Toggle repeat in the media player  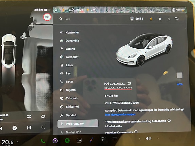pos(43,116)
